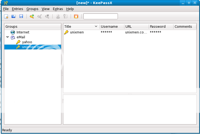
Task: Select the unixmen-mail subgroup
Action: click(33, 47)
